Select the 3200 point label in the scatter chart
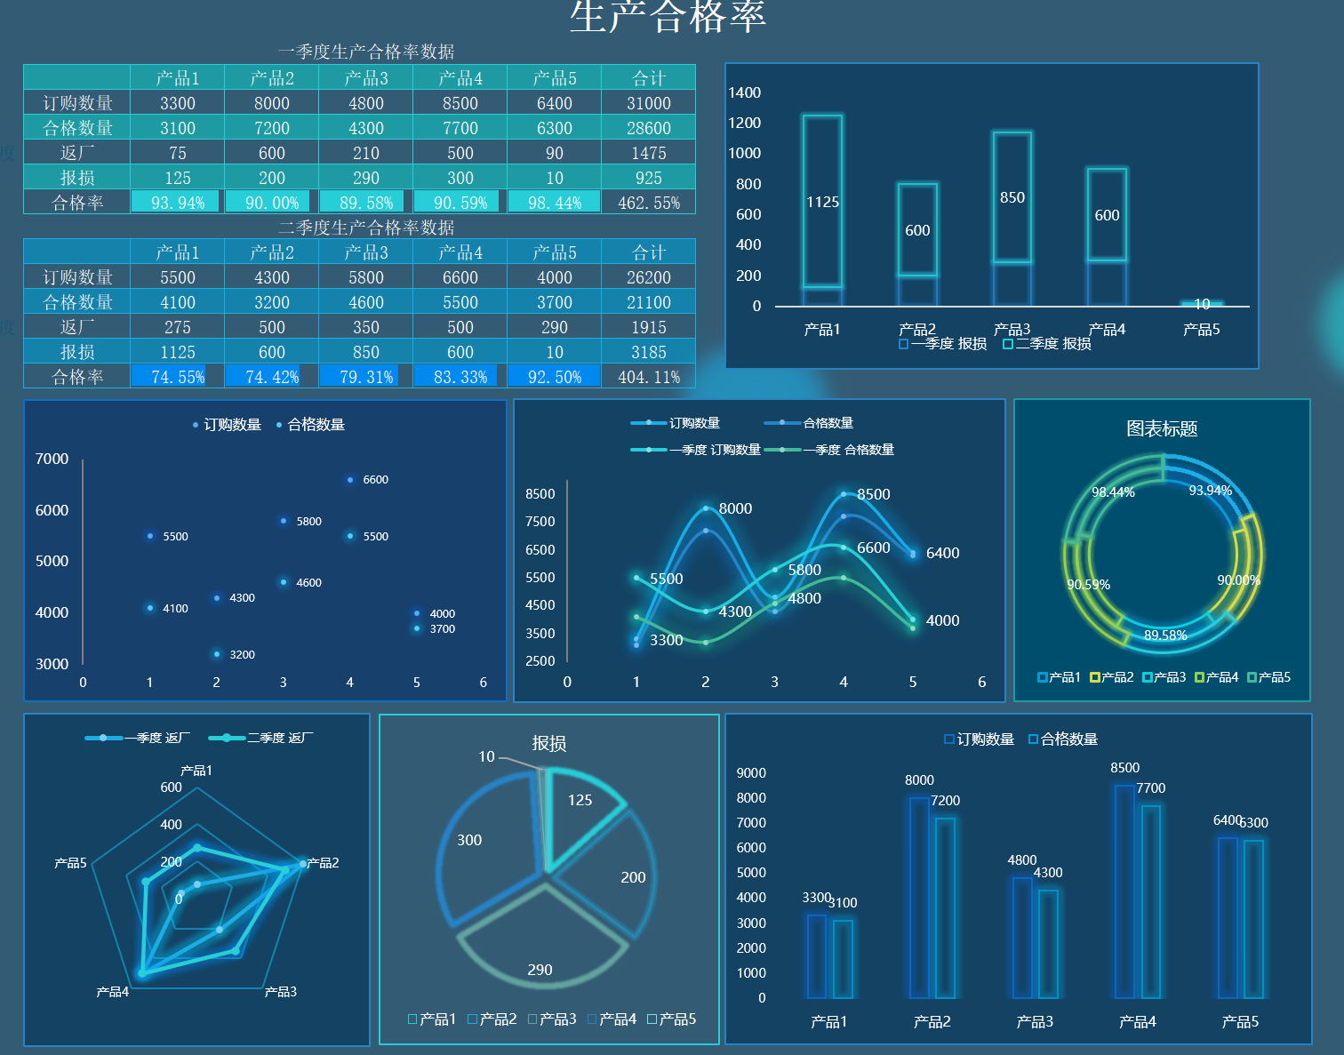Screen dimensions: 1344x1055 (243, 655)
